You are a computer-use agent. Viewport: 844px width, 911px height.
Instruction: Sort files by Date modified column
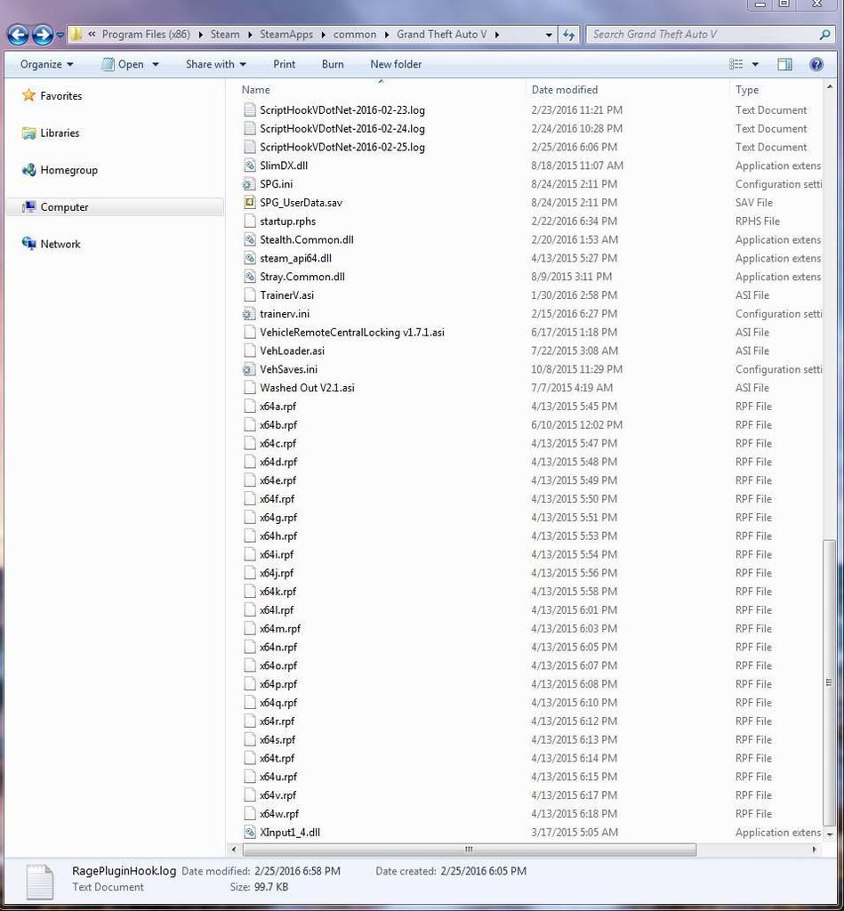(565, 90)
